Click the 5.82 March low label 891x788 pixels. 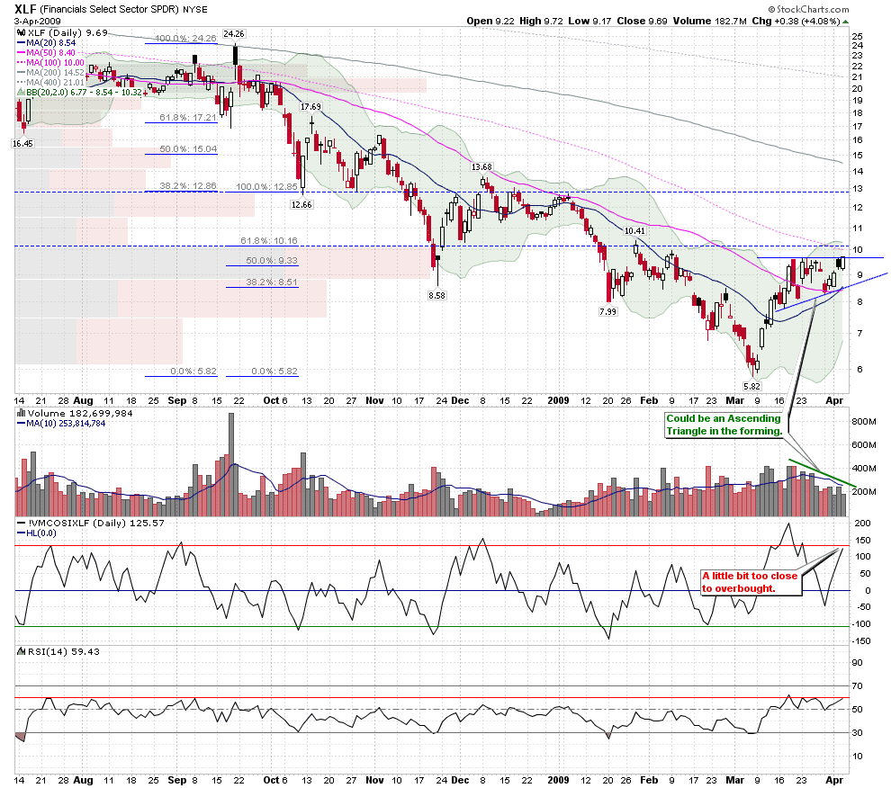tap(751, 386)
